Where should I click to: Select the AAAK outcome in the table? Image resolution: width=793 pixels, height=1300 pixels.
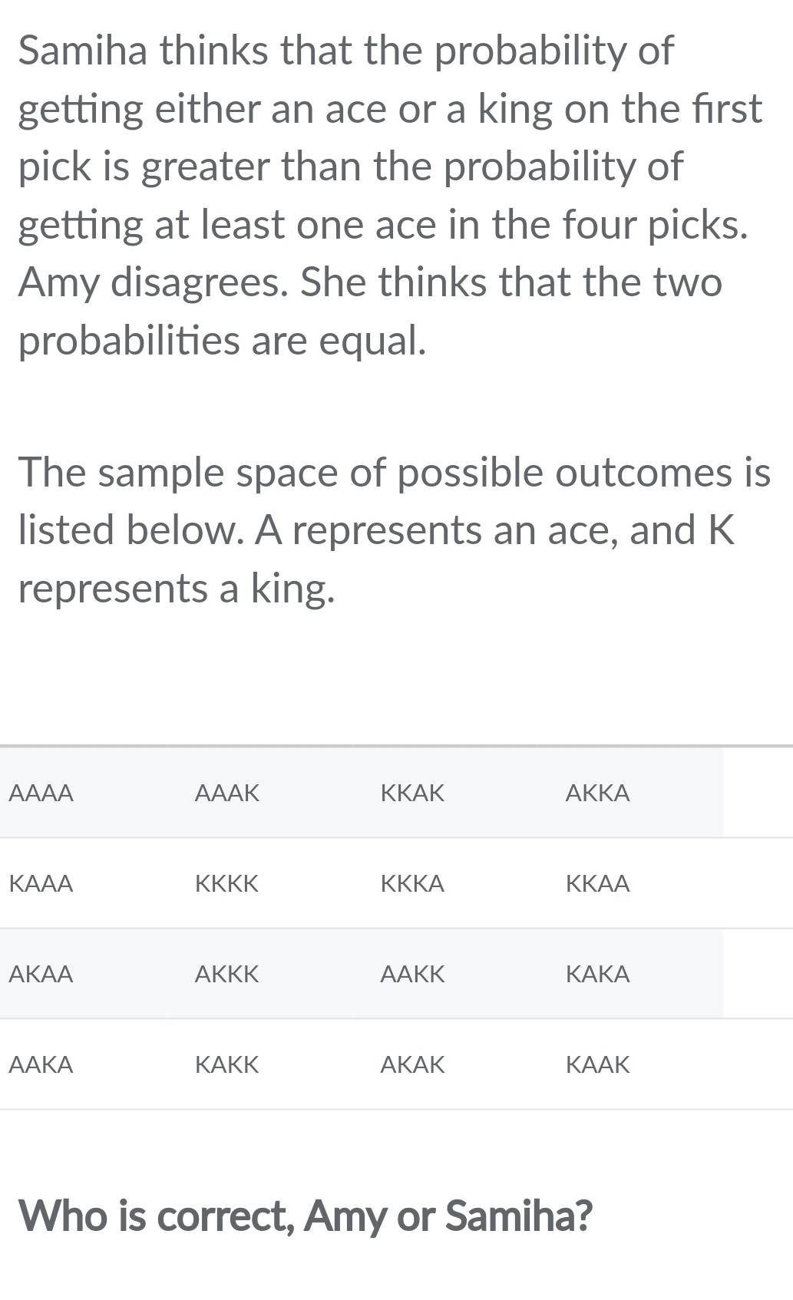[227, 793]
